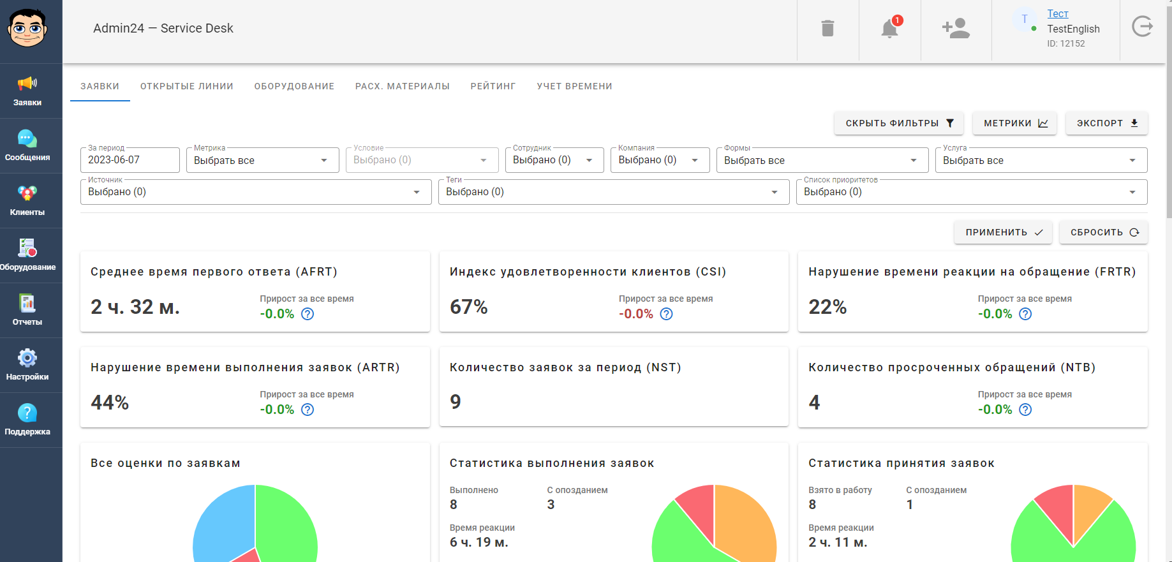Show help for NTB growth
The height and width of the screenshot is (562, 1172).
click(1025, 410)
